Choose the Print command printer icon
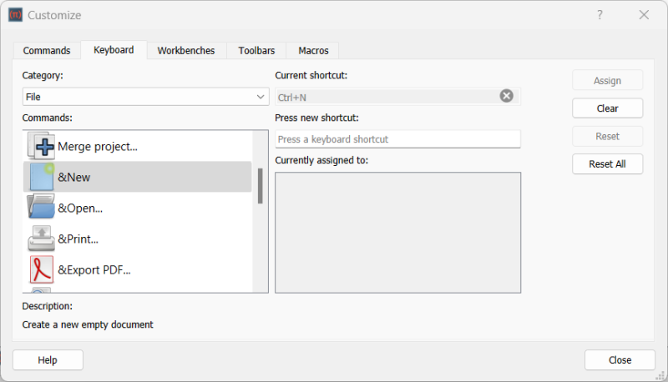 click(x=41, y=239)
